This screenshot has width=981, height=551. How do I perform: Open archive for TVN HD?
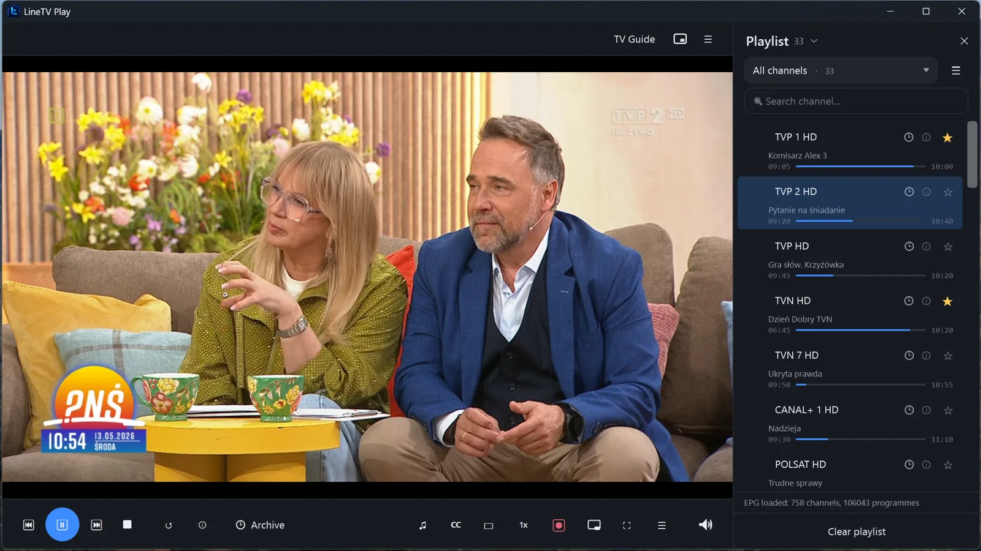pyautogui.click(x=909, y=301)
